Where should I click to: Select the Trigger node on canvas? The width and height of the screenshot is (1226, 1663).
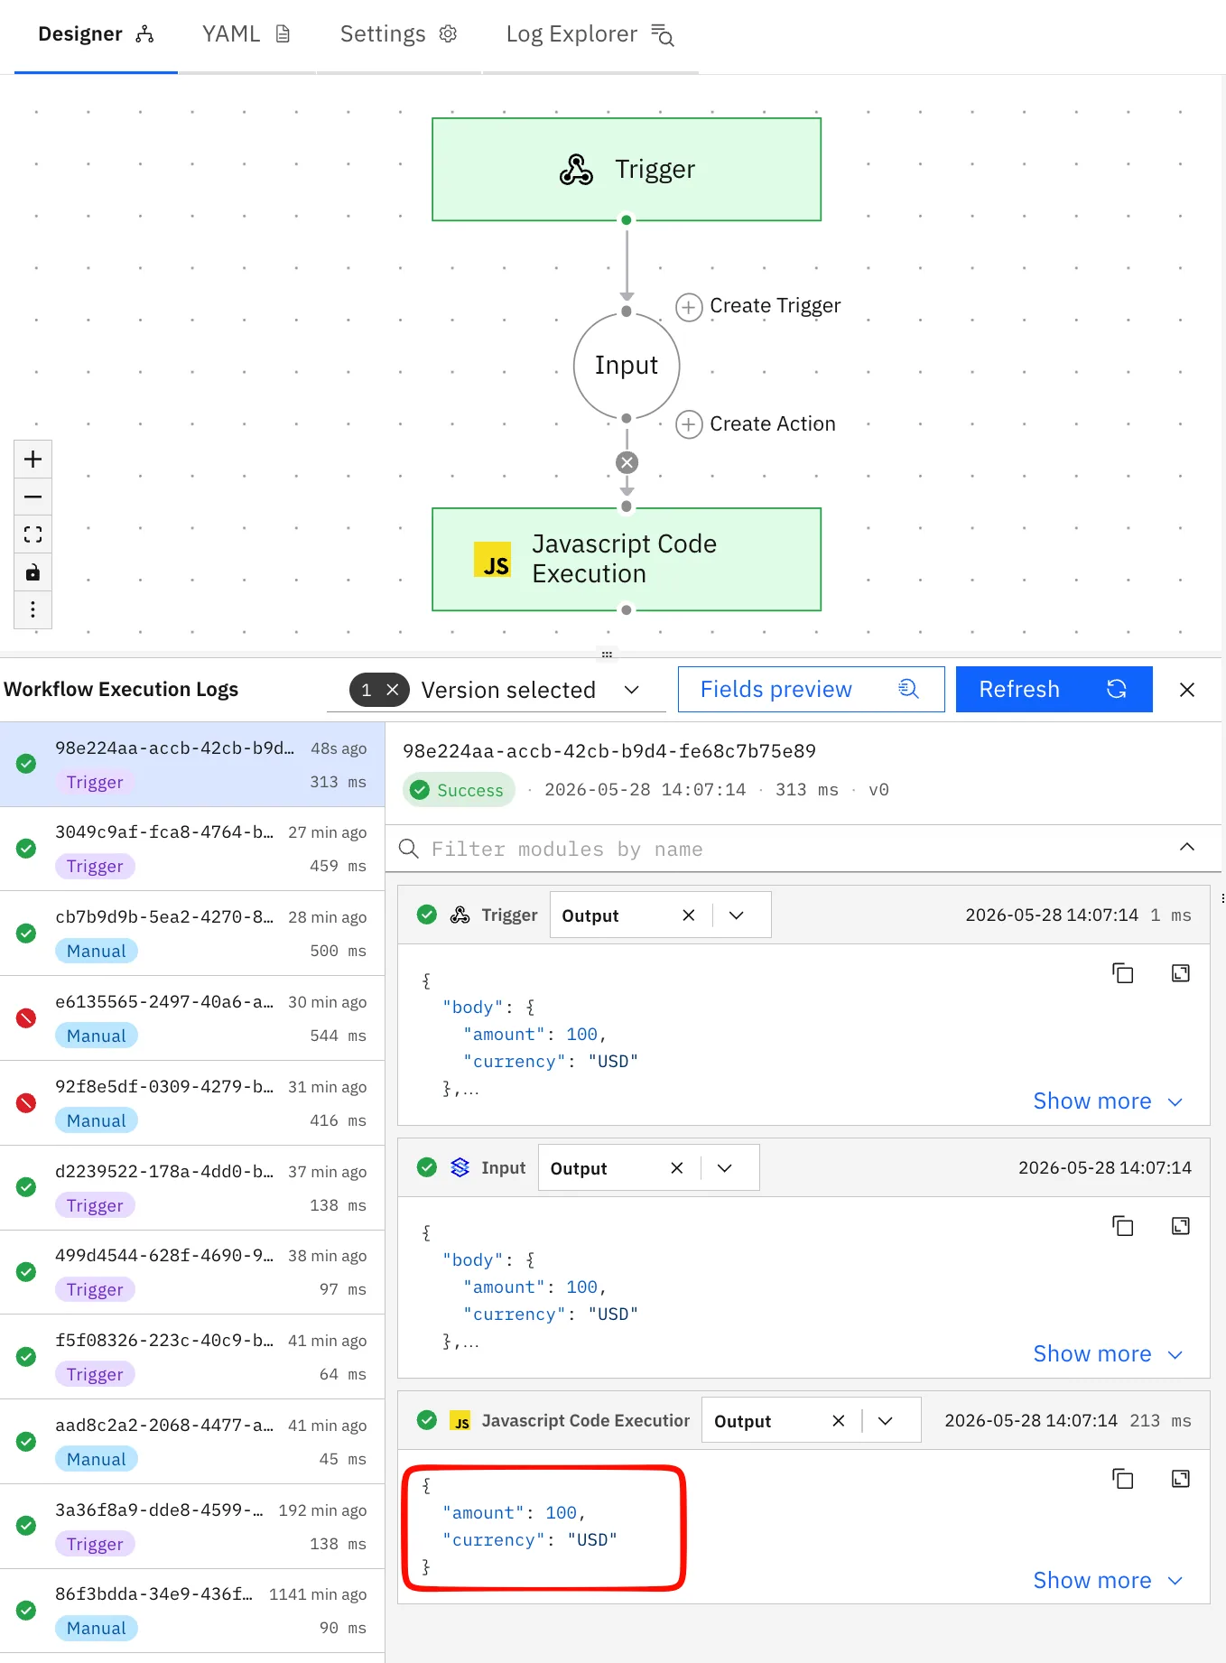[x=627, y=169]
